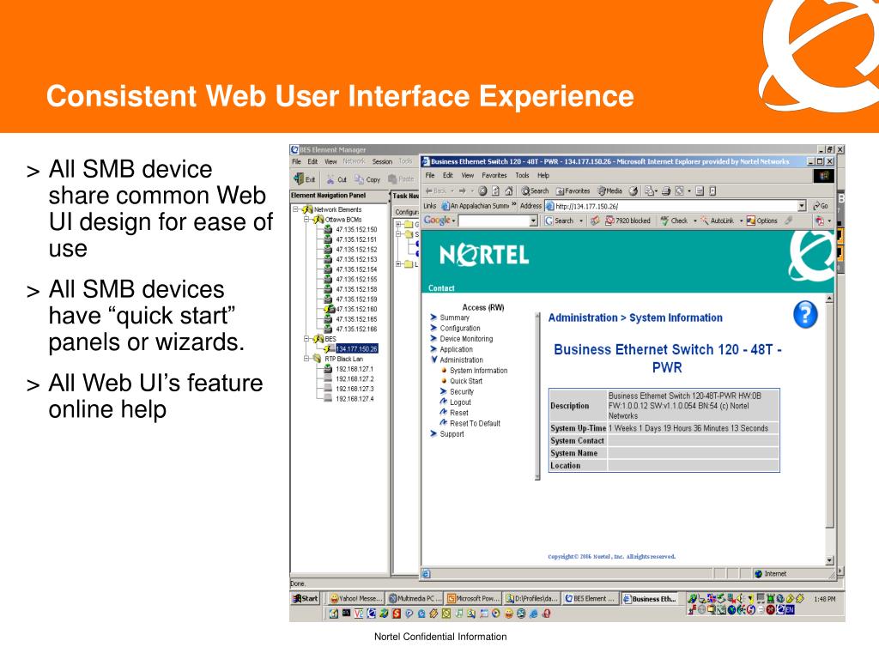Click the Google toolbar AutoLink button
This screenshot has height=659, width=879.
(x=717, y=221)
